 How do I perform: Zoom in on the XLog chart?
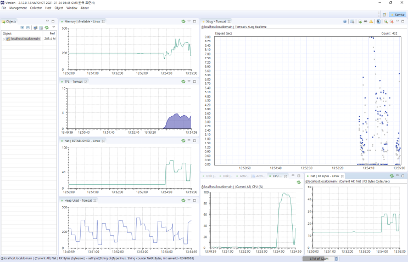[x=385, y=21]
